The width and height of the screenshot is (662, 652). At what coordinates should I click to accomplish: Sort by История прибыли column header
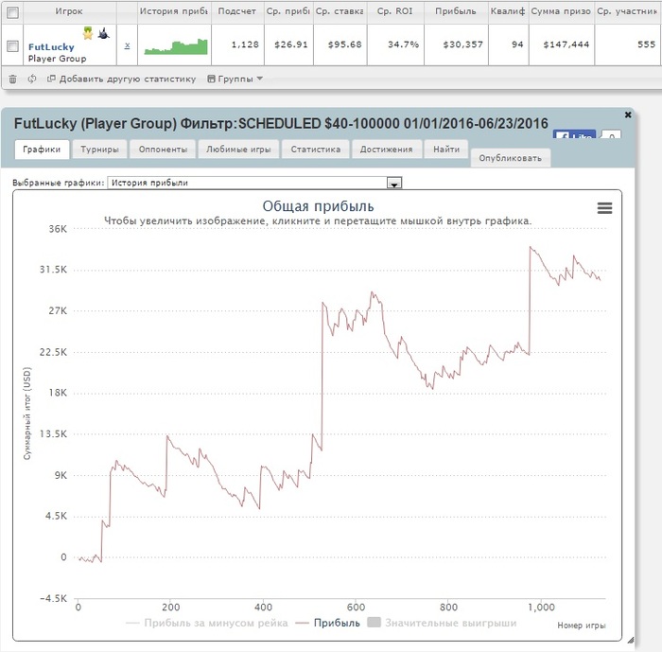point(174,11)
